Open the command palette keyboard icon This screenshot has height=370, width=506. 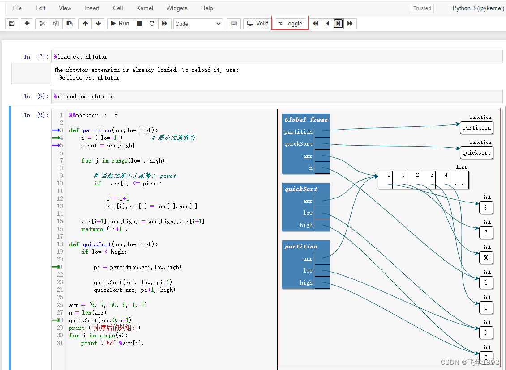pos(233,24)
